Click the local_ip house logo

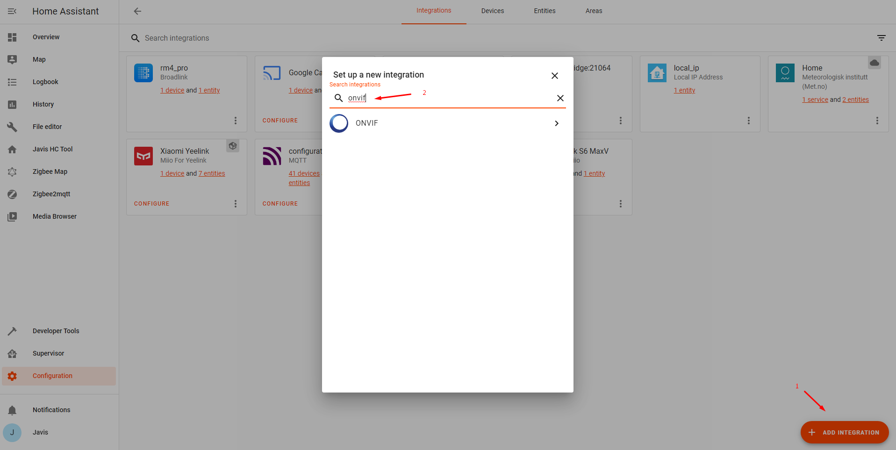tap(657, 73)
